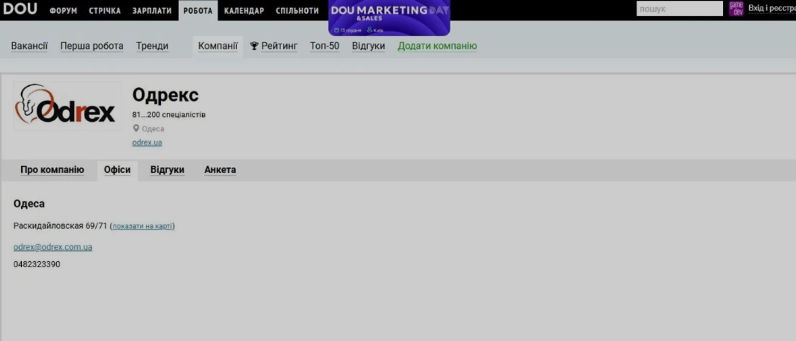Switch to the company Відгуки tab
The height and width of the screenshot is (341, 796).
pyautogui.click(x=167, y=170)
